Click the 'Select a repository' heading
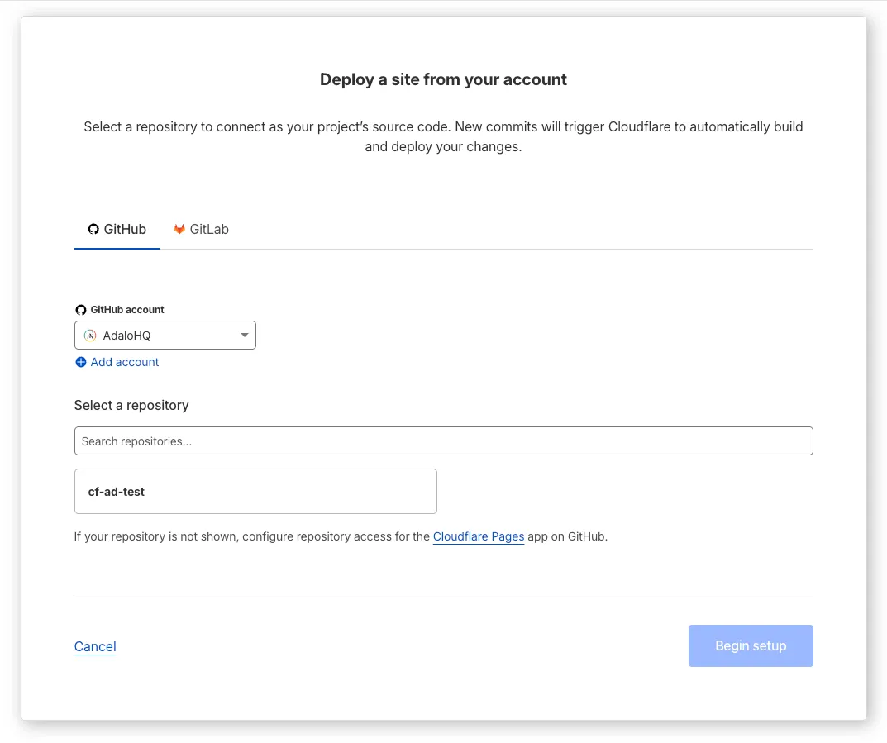 131,406
